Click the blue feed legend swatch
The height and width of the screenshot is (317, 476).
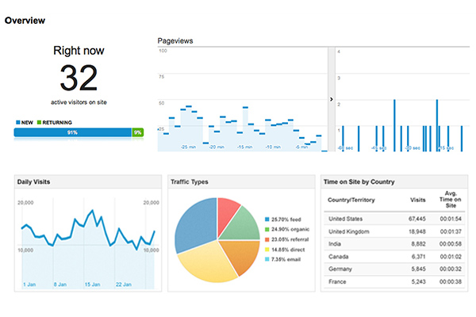click(x=266, y=219)
